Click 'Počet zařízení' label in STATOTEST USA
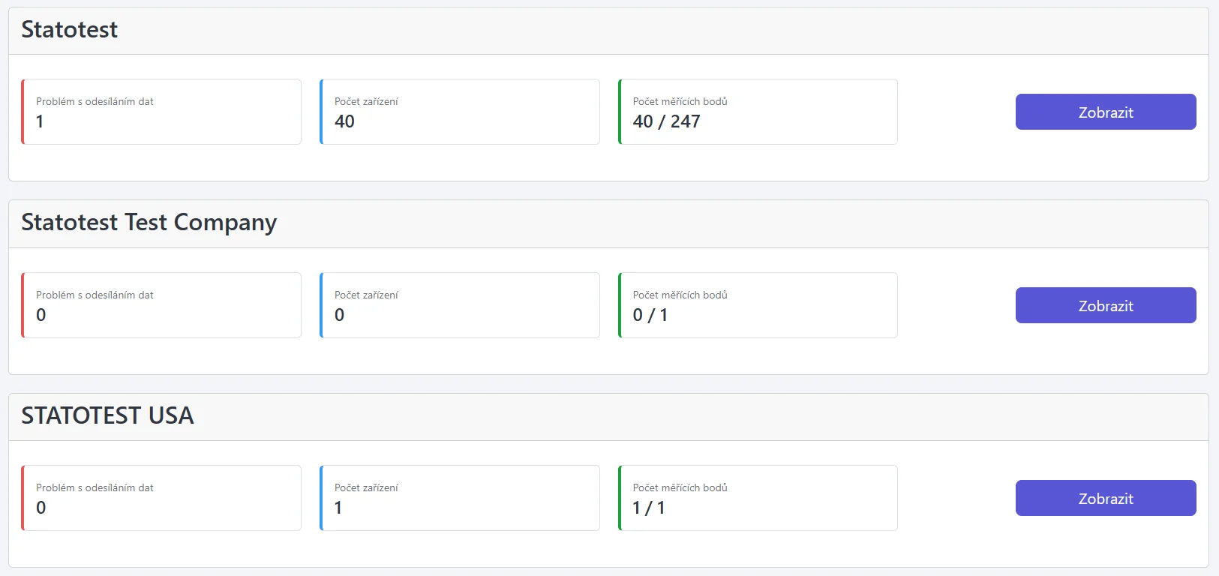The image size is (1219, 576). point(366,487)
